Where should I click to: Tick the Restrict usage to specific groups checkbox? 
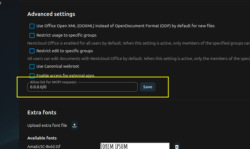click(32, 35)
